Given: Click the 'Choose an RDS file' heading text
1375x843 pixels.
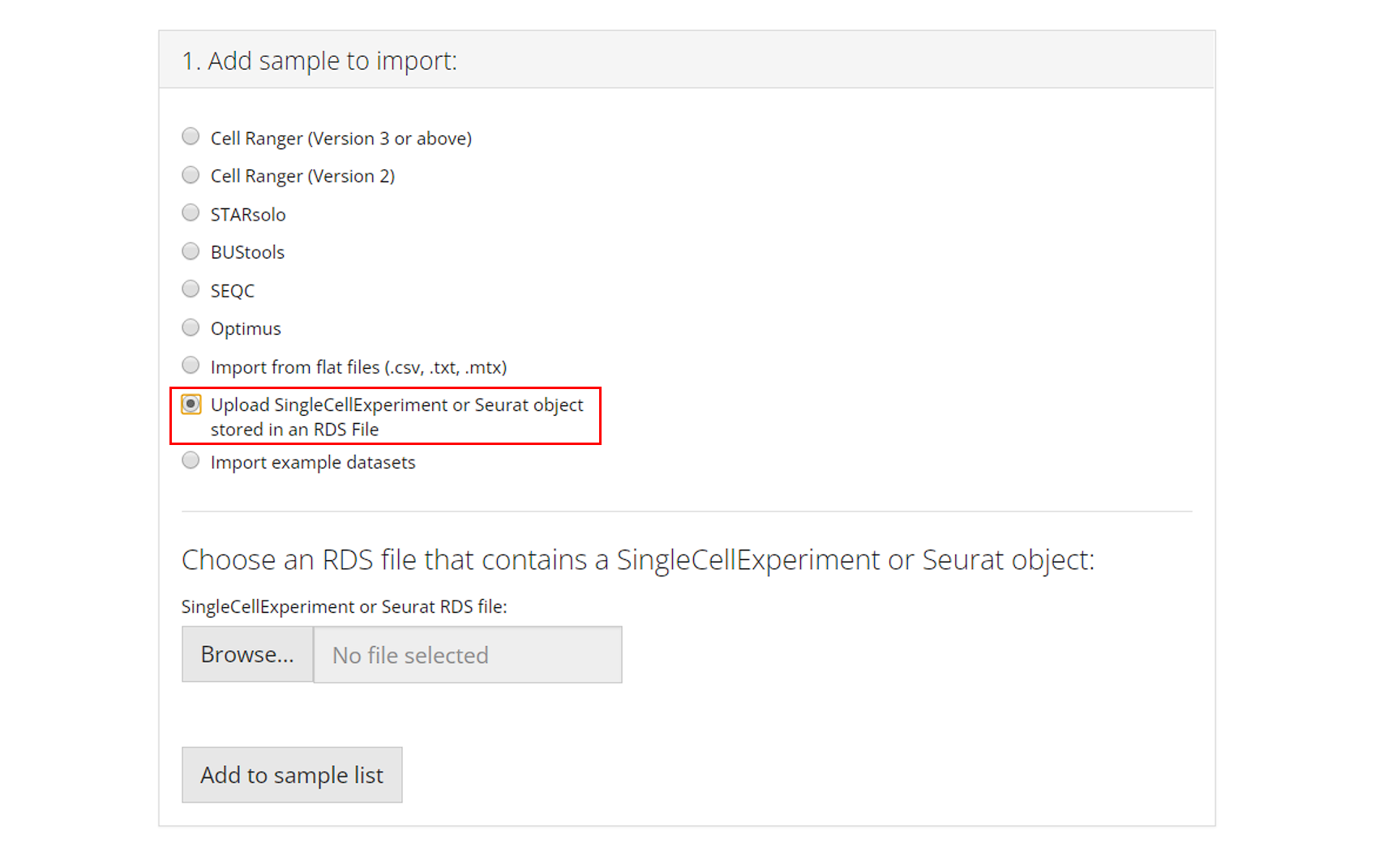Looking at the screenshot, I should pyautogui.click(x=637, y=560).
